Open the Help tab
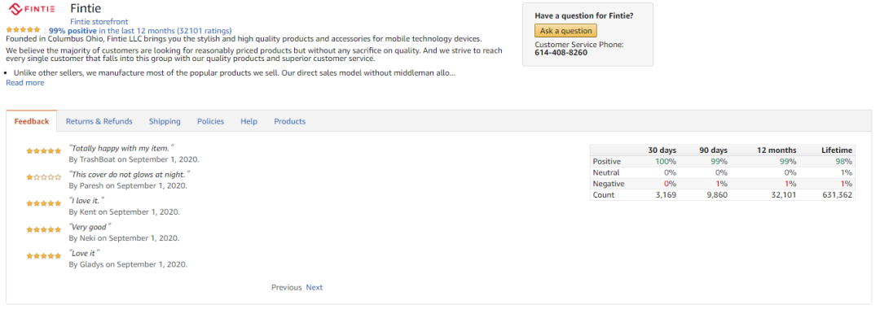The width and height of the screenshot is (880, 309). (249, 121)
